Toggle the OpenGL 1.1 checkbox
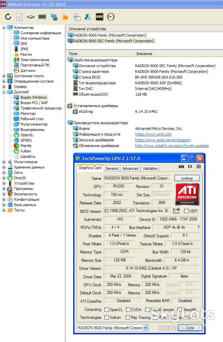The image size is (223, 342). (174, 317)
